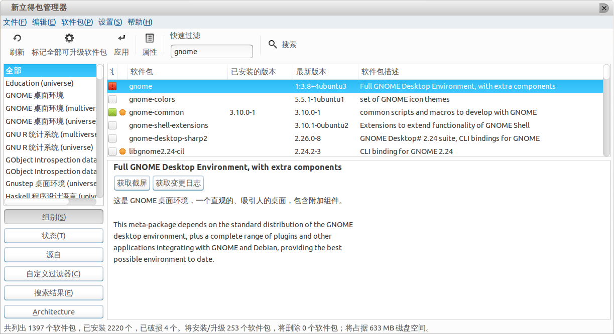The width and height of the screenshot is (614, 334).
Task: Open the 软件包(P) menu
Action: pos(77,22)
